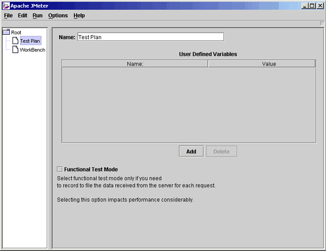Open the File menu

click(8, 16)
